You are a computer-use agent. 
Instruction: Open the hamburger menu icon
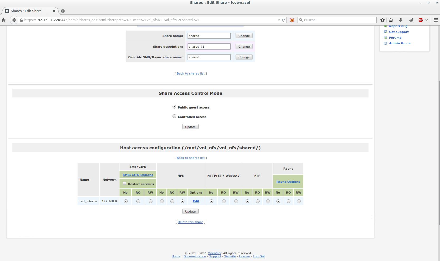(x=436, y=20)
